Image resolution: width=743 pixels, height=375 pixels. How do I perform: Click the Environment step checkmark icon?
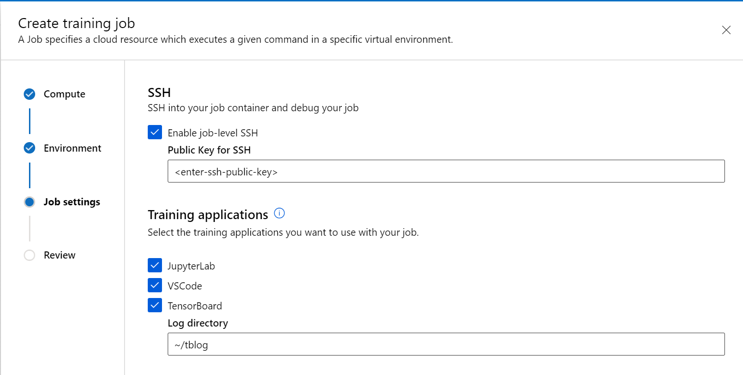pyautogui.click(x=29, y=148)
